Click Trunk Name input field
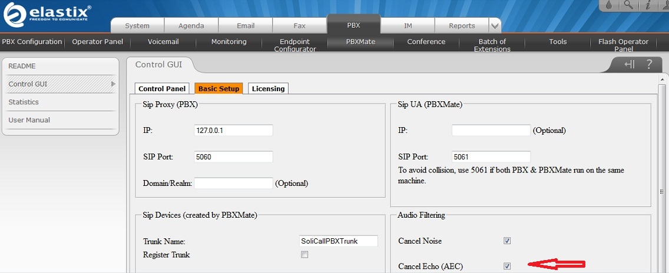Image resolution: width=669 pixels, height=273 pixels. 339,241
